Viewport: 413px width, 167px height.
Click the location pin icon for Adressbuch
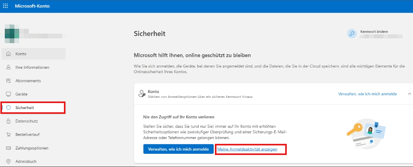pos(8,161)
